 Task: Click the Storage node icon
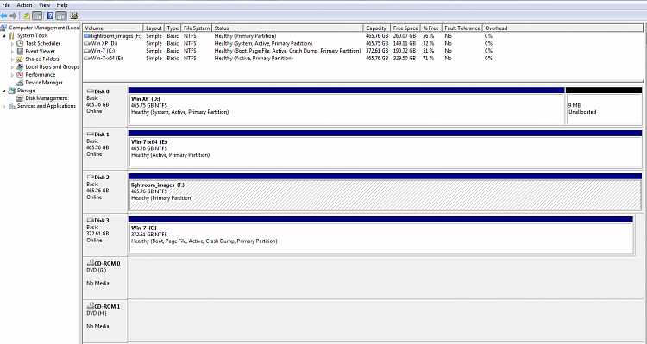[11, 91]
